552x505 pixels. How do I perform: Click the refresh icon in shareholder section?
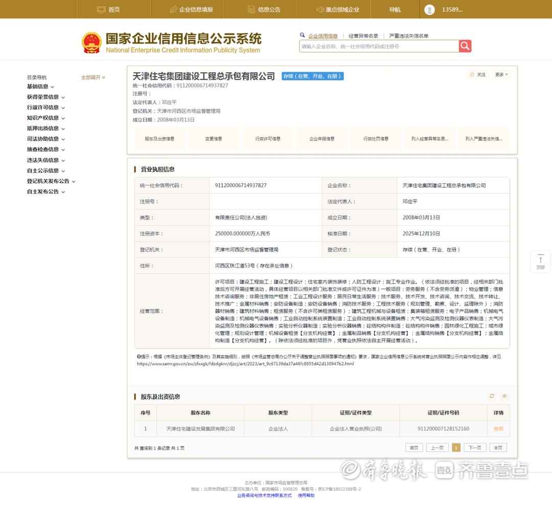click(x=492, y=396)
